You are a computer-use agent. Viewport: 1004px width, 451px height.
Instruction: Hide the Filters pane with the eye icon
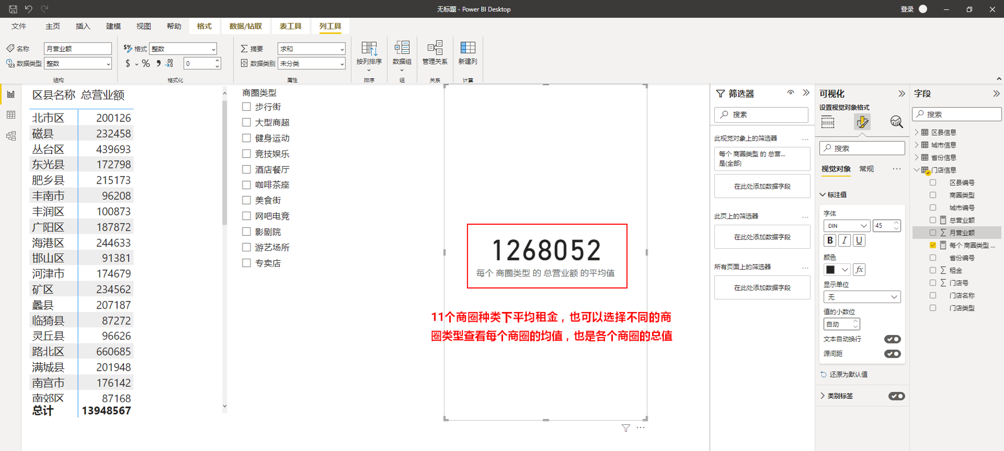tap(791, 93)
